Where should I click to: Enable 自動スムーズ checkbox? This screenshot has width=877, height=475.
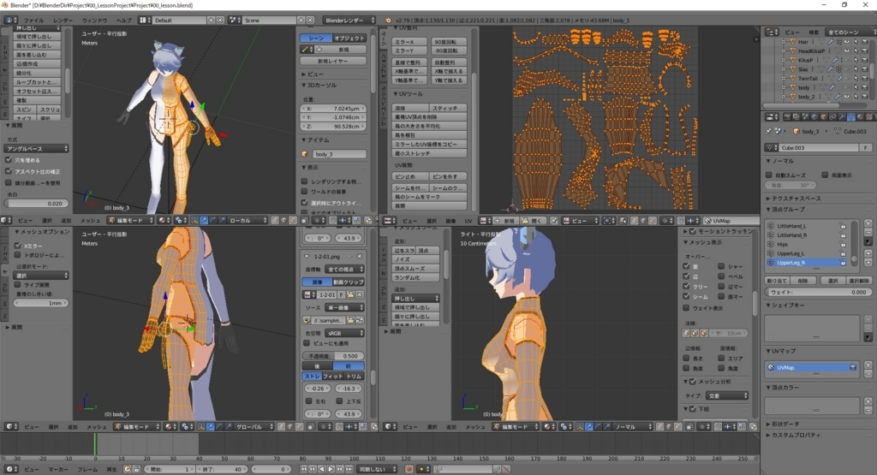click(770, 175)
